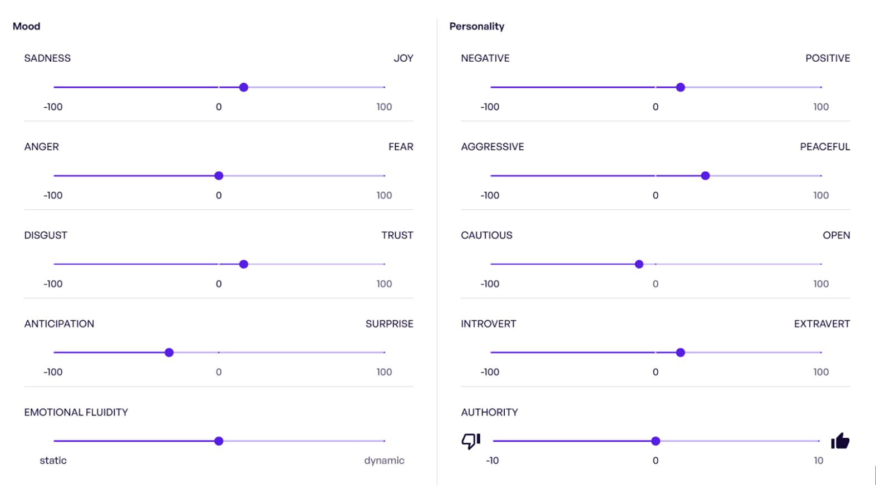Click the Authority slider handle
The image size is (876, 485).
(x=656, y=441)
